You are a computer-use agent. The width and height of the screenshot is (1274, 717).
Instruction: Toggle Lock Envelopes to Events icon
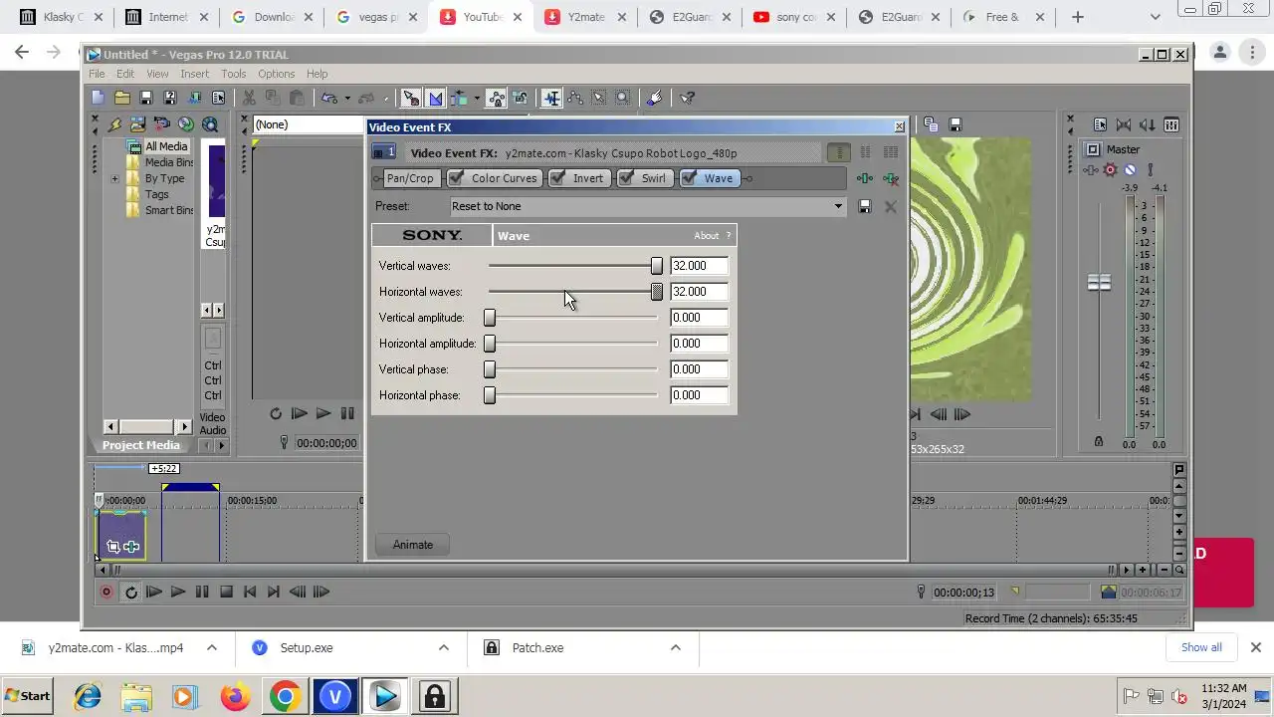[x=496, y=98]
